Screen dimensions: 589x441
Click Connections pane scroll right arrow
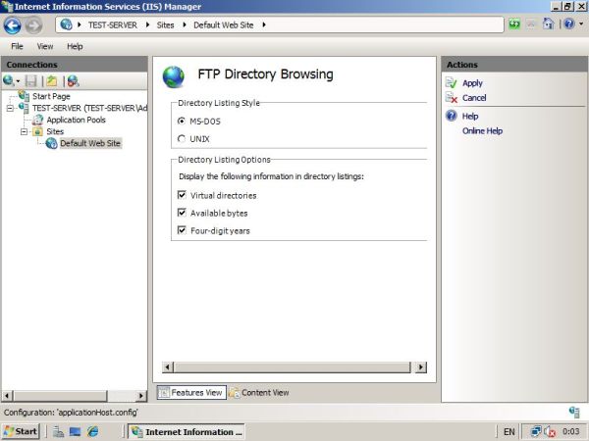pos(141,396)
